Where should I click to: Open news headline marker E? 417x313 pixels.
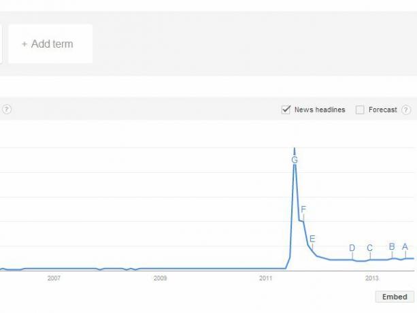312,239
